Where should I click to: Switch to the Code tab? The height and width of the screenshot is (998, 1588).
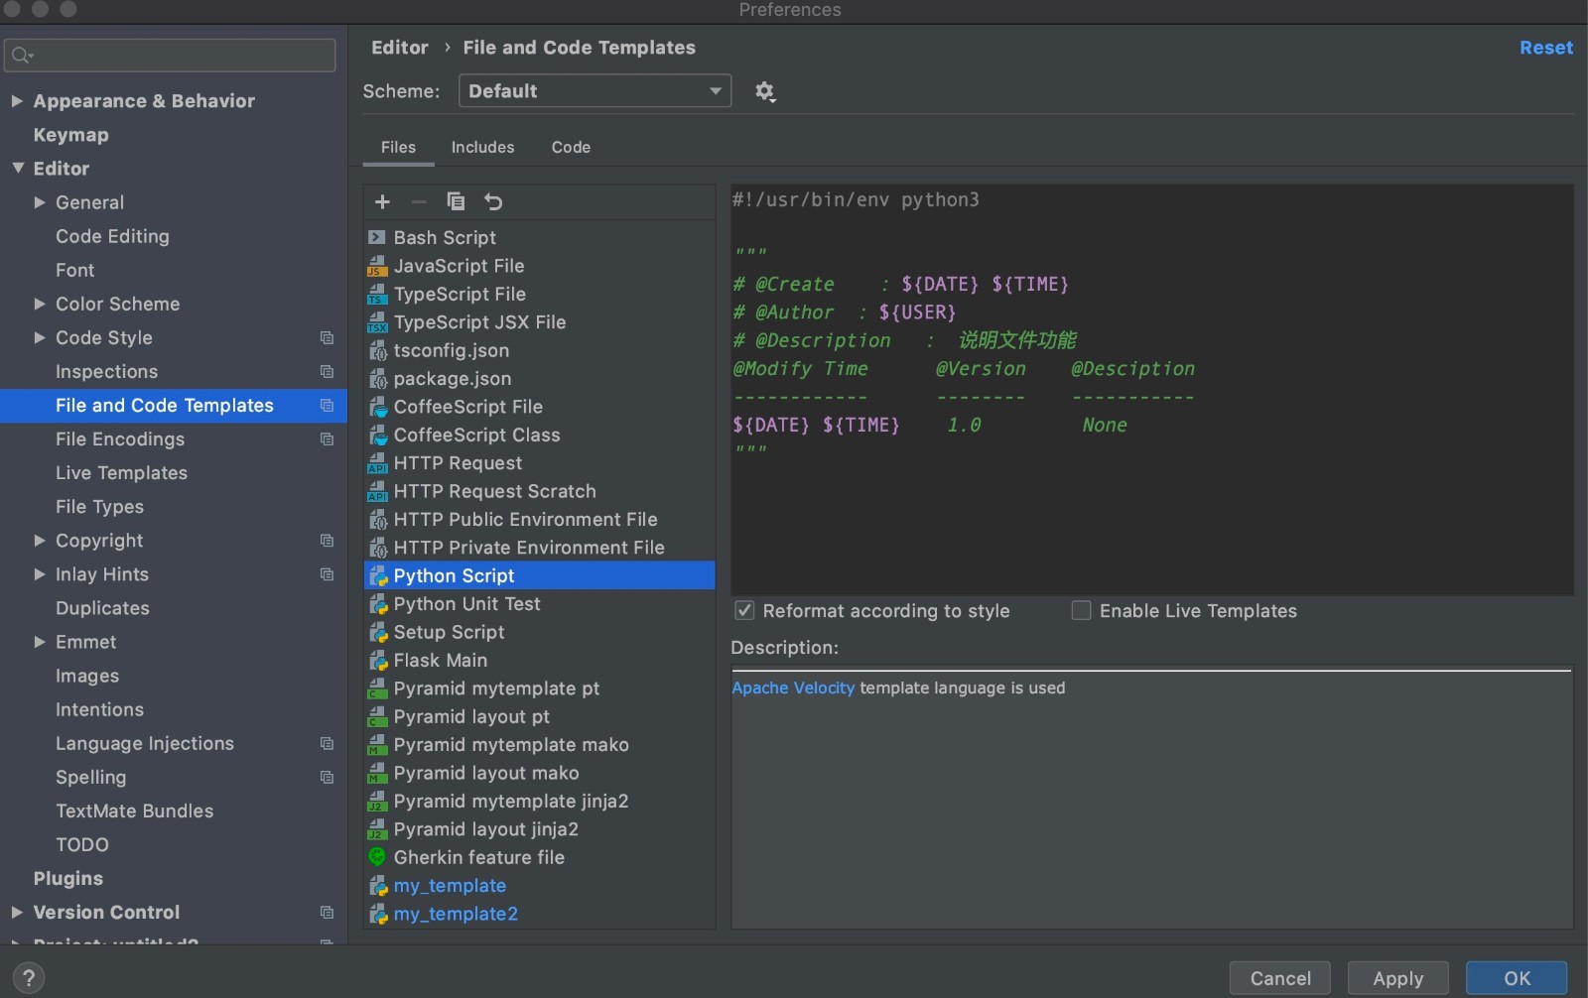(571, 147)
